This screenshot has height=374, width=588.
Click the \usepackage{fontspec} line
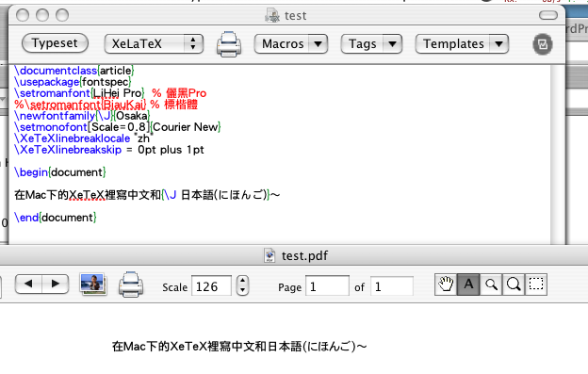(73, 82)
